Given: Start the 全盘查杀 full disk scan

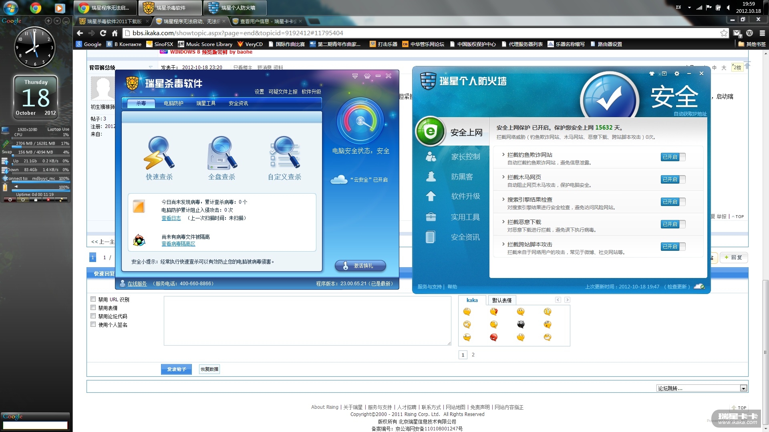Looking at the screenshot, I should pos(221,153).
